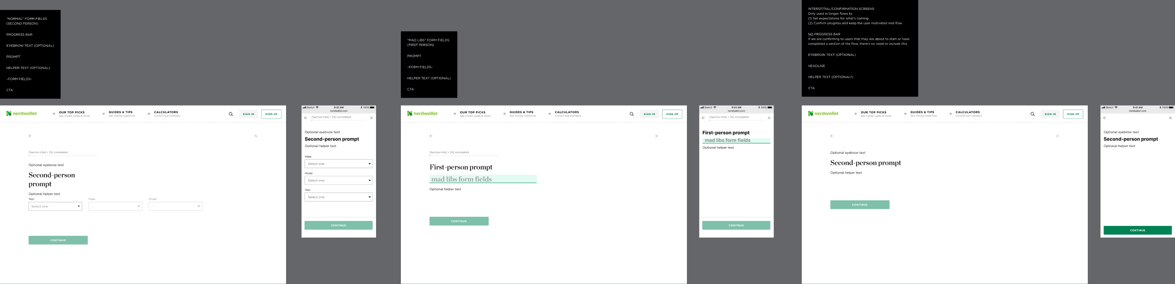Select the 'HEADLINE' line in the interstitial note
Screen dimensions: 1175x284
click(817, 66)
